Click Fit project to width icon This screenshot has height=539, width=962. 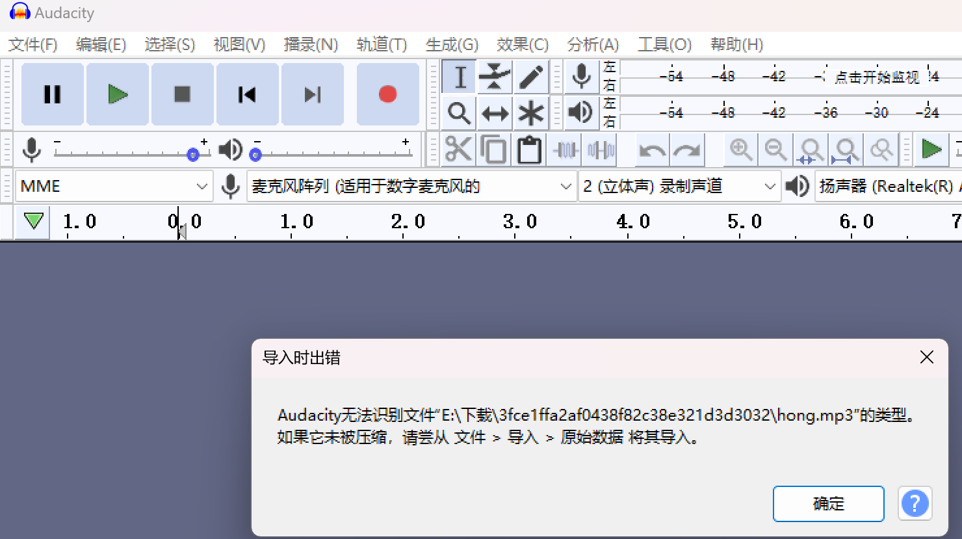click(x=846, y=150)
